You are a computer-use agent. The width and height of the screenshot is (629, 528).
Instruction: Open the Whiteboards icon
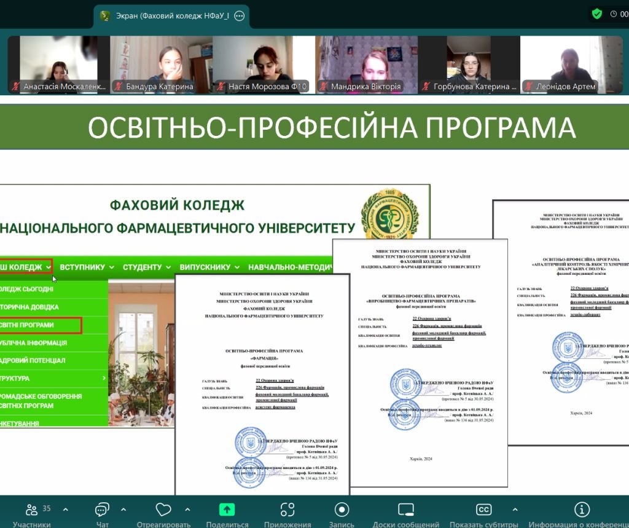[405, 510]
